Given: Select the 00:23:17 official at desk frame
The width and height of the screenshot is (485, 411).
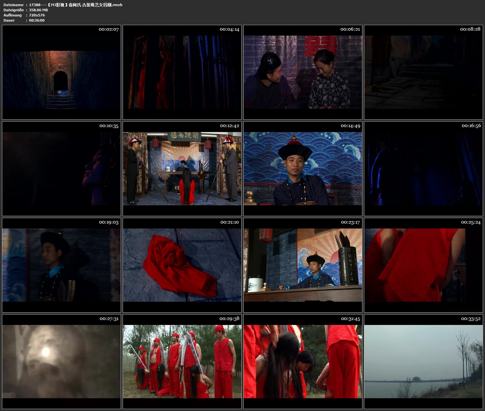Looking at the screenshot, I should click(303, 265).
